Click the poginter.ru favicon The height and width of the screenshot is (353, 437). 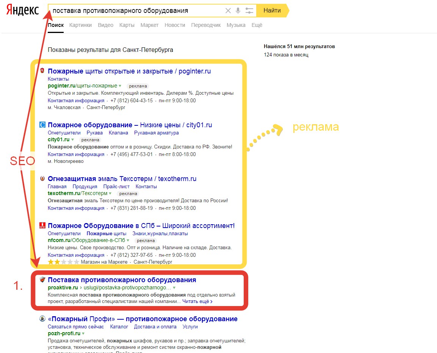tap(42, 70)
